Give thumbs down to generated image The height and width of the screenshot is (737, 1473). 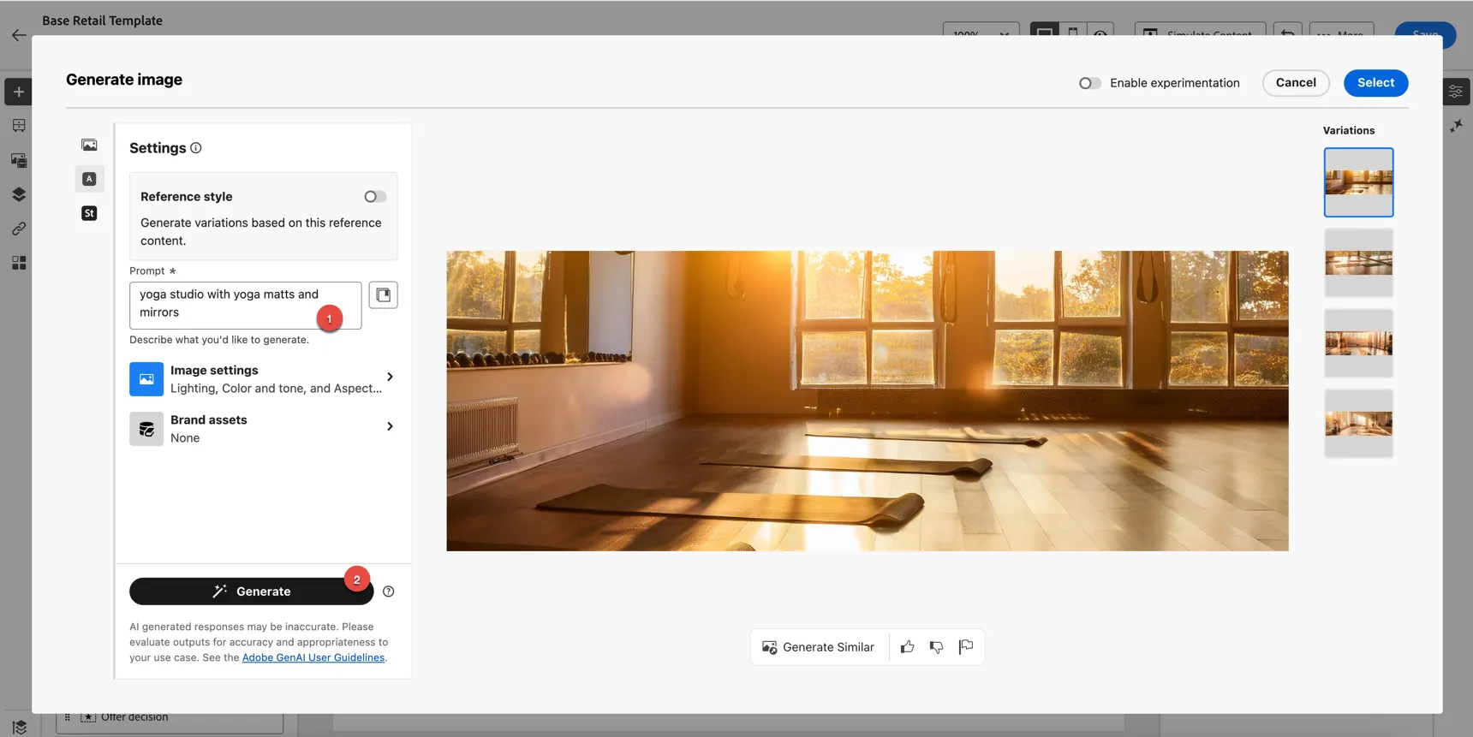pos(937,647)
